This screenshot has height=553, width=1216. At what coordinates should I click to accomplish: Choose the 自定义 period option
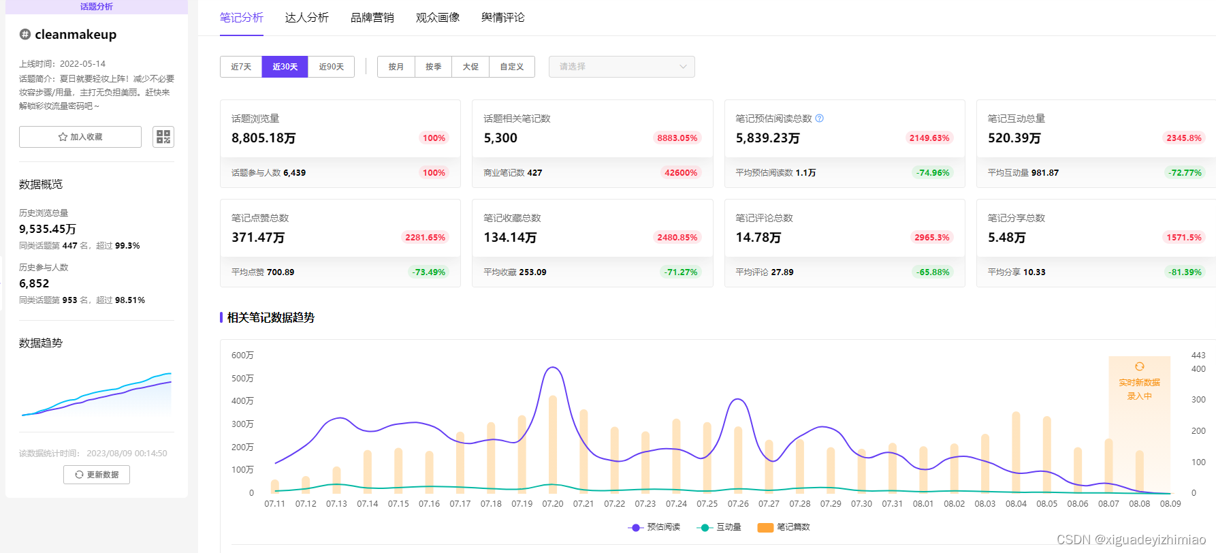tap(512, 67)
